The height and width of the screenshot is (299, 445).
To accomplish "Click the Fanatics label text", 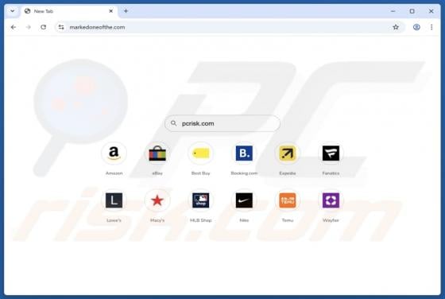I will pos(331,173).
